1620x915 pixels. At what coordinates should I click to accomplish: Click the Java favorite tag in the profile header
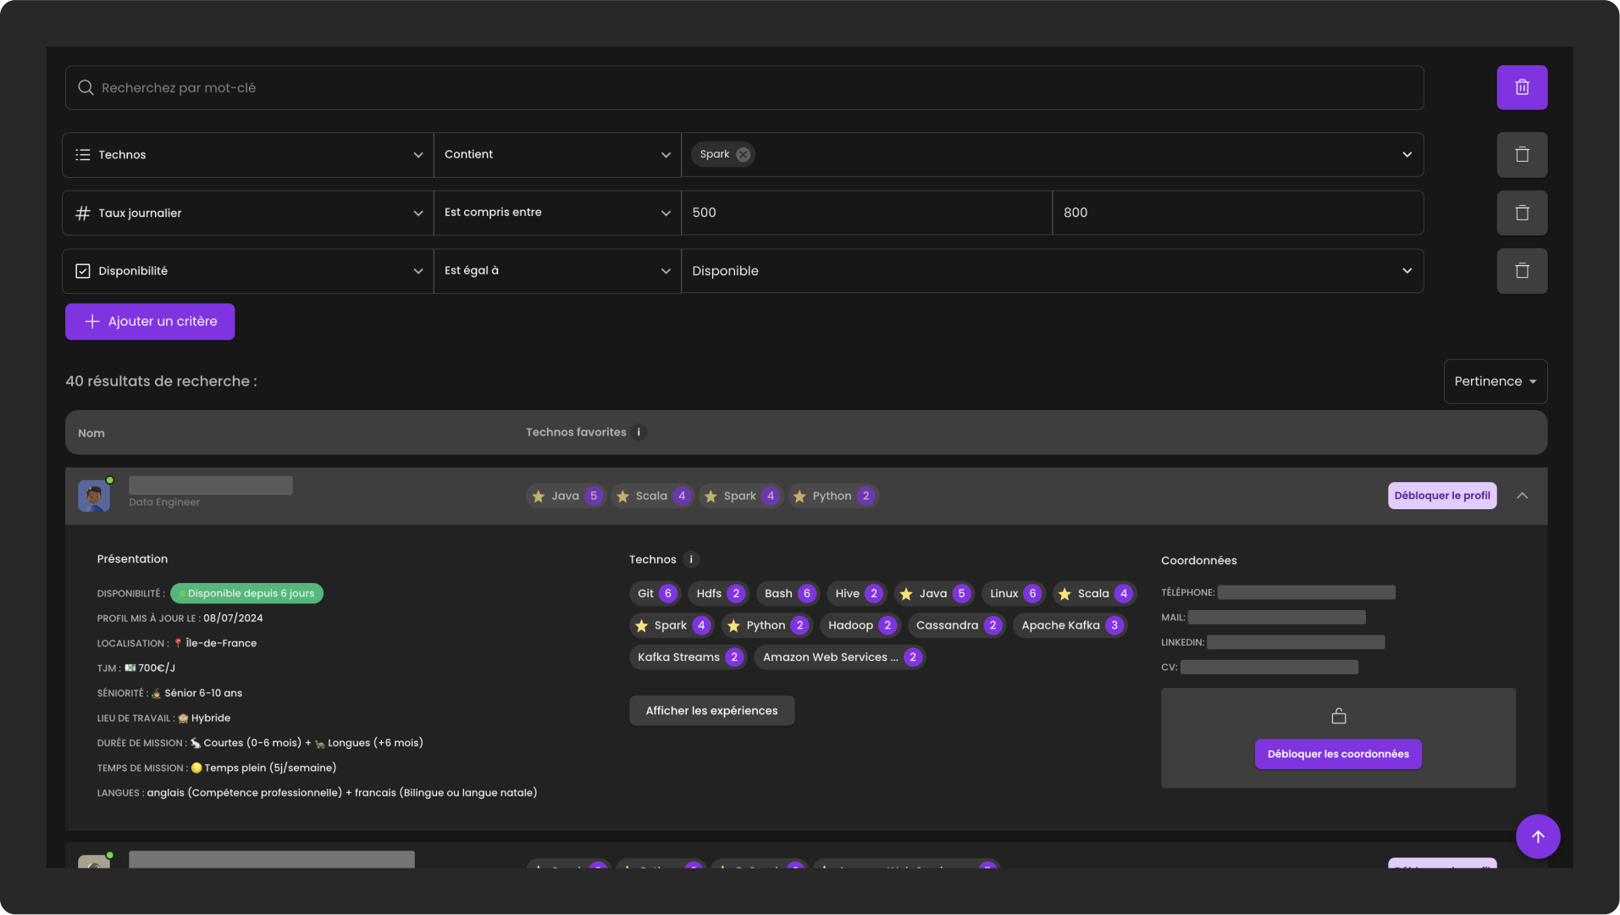(566, 496)
